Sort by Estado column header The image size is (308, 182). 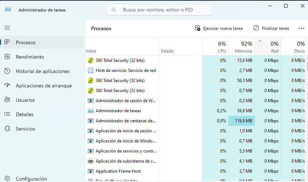tap(180, 46)
